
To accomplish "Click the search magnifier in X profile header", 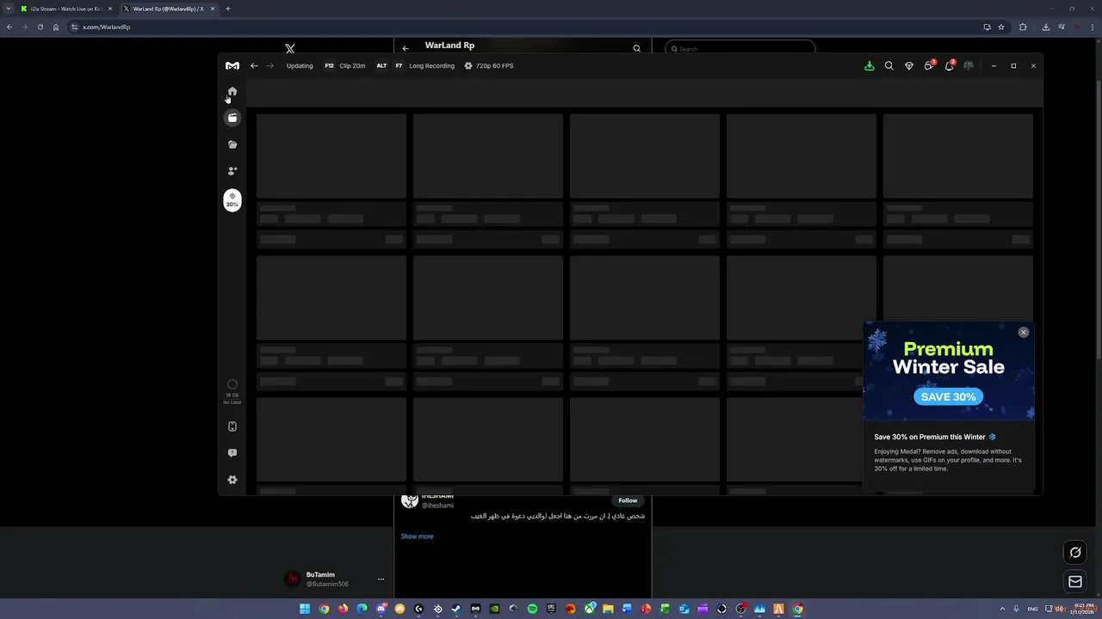I will [x=637, y=49].
